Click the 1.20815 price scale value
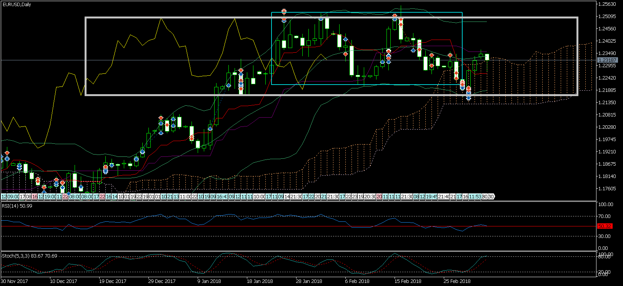The height and width of the screenshot is (286, 623). click(608, 115)
